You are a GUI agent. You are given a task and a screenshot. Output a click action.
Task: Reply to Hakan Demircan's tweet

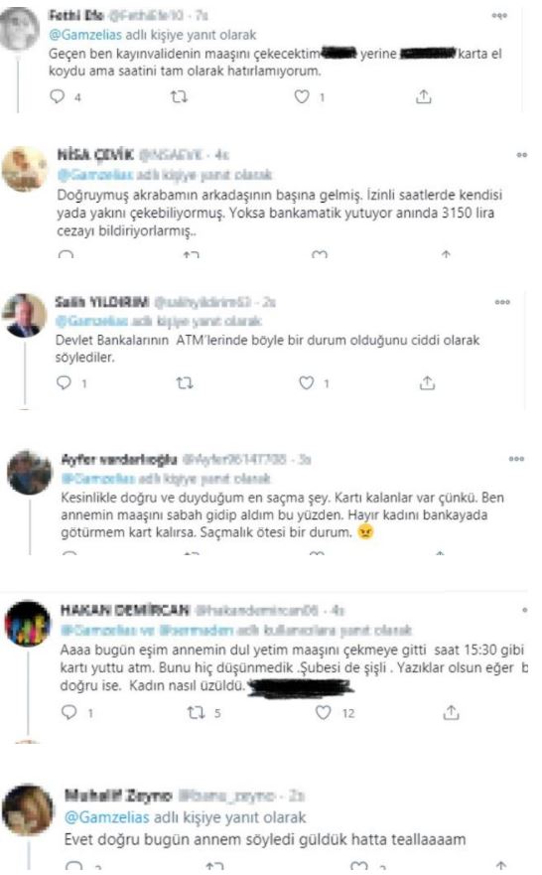(69, 712)
